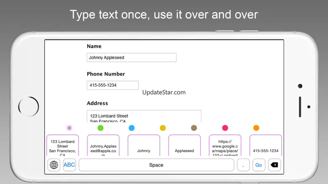328x184 pixels.
Task: Insert the 415-555-1234 snippet card
Action: (265, 145)
